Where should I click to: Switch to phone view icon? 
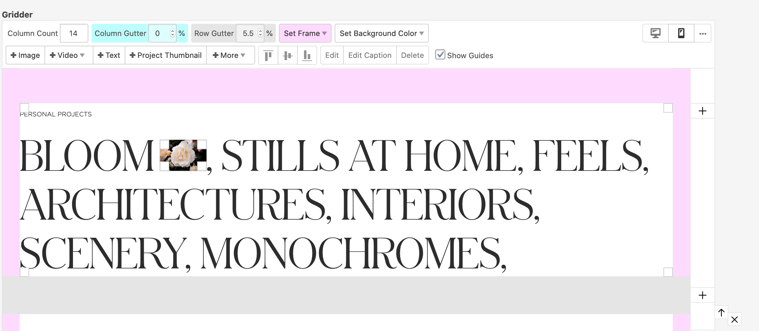[681, 33]
